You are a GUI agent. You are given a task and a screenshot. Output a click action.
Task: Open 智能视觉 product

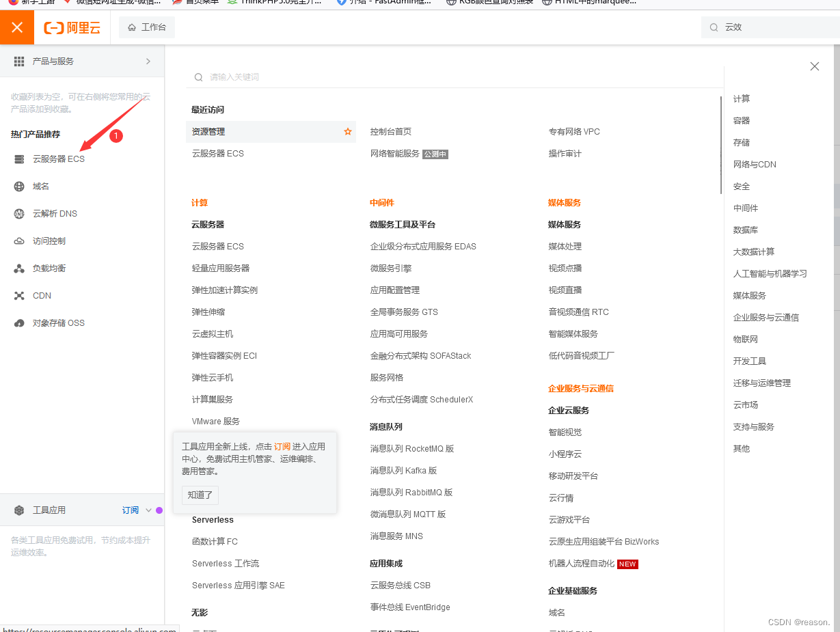(x=565, y=432)
